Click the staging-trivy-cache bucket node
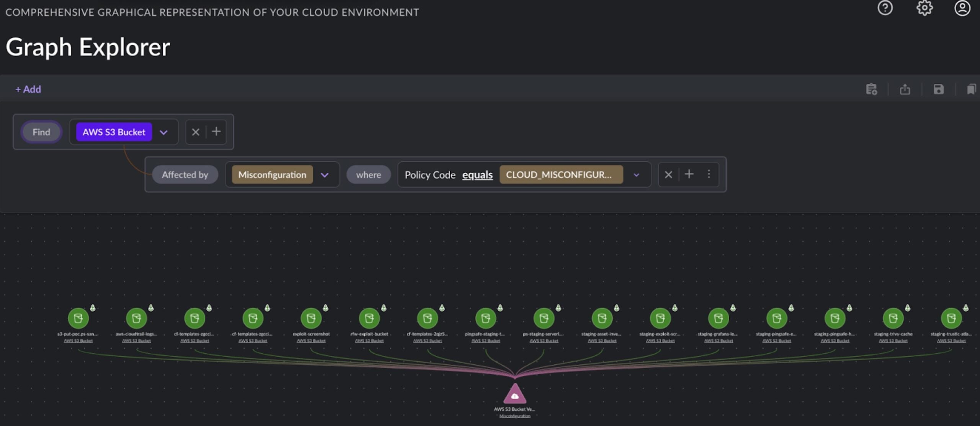Screen dimensions: 980x426 click(893, 318)
